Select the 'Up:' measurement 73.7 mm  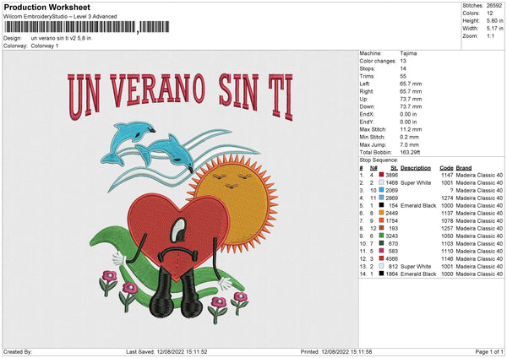411,99
